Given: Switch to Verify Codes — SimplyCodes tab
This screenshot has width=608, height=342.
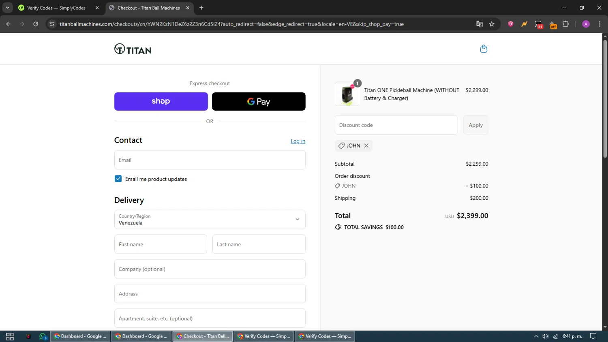Looking at the screenshot, I should click(x=59, y=8).
